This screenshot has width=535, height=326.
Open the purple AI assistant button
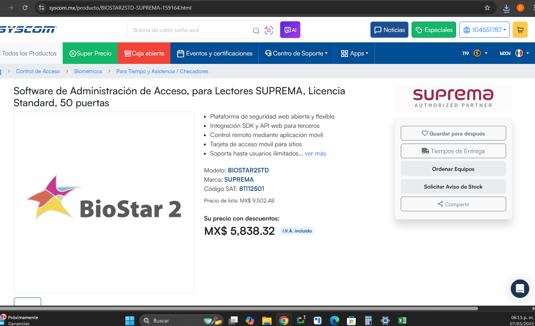coord(290,30)
